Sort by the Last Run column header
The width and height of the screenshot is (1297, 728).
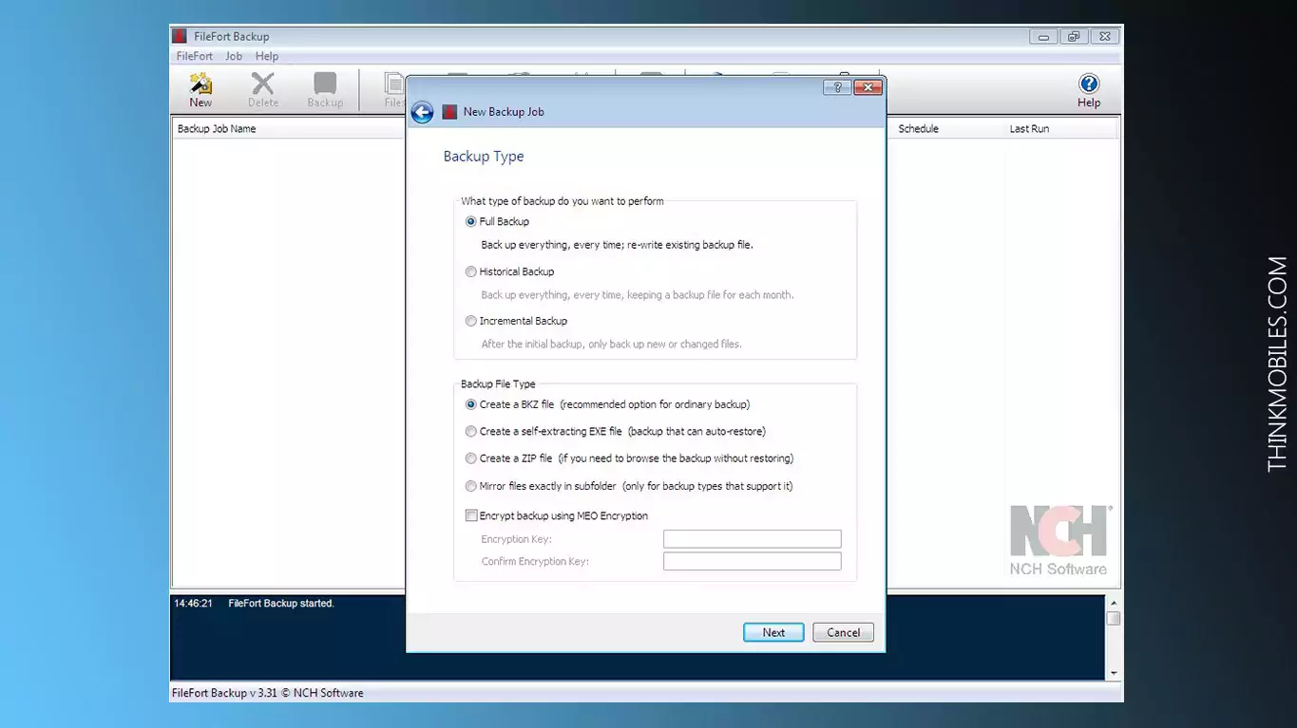coord(1060,129)
